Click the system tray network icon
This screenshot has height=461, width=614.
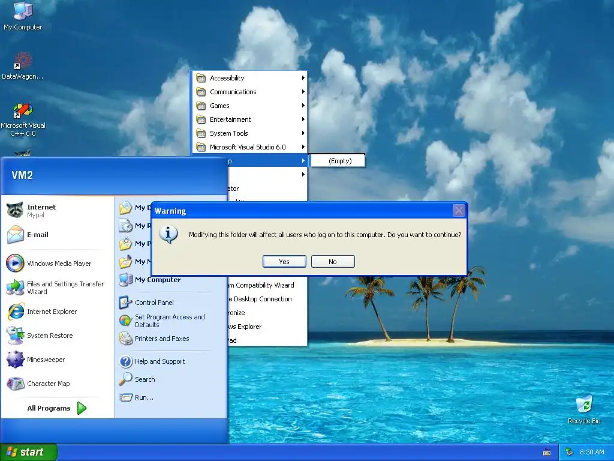tap(570, 452)
